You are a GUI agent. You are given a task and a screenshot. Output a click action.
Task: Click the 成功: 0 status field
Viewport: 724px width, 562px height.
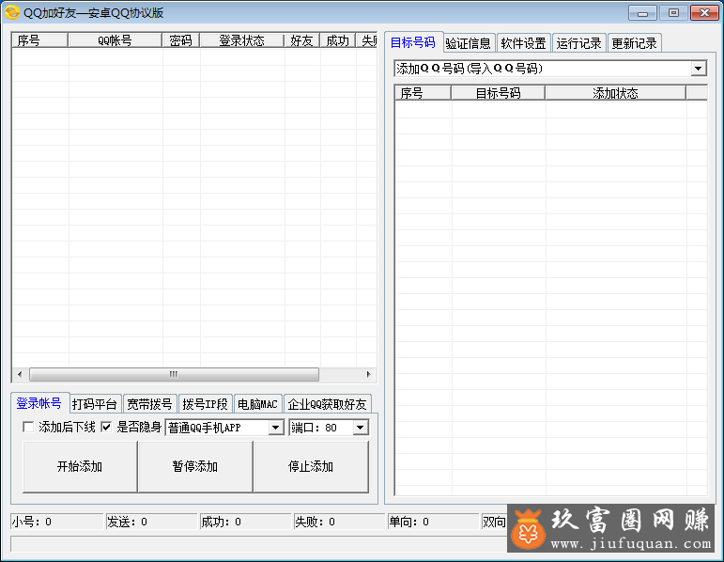point(245,522)
